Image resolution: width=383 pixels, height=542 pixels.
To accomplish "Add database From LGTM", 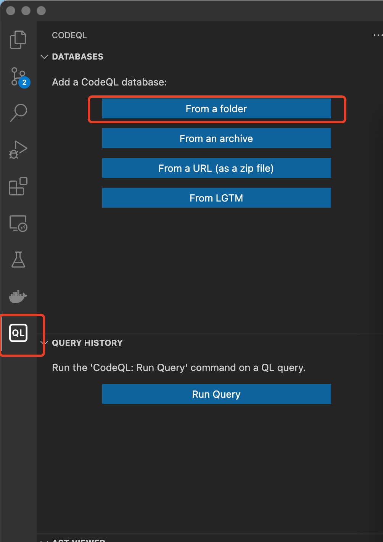I will coord(216,198).
